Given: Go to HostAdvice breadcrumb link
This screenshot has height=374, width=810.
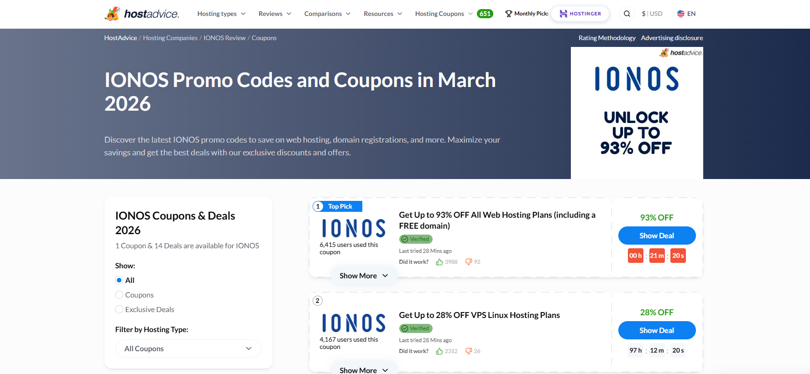Looking at the screenshot, I should pos(120,38).
